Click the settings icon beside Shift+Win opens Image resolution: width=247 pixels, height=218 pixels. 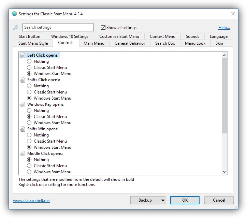[23, 129]
